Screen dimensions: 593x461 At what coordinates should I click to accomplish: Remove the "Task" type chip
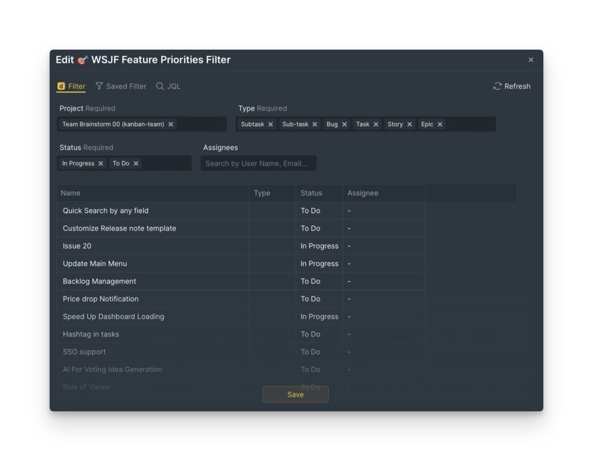pyautogui.click(x=375, y=124)
